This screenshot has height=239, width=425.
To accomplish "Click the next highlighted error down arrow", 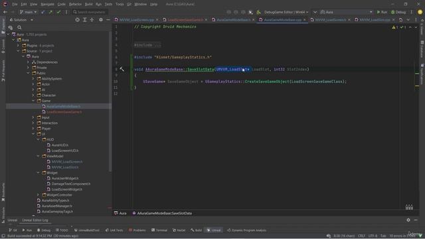I will 416,27.
